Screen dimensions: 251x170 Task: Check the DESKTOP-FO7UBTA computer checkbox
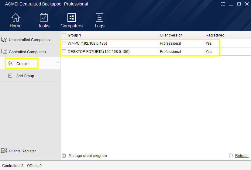[64, 51]
